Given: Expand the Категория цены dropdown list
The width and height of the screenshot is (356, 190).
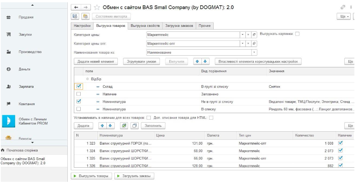Looking at the screenshot, I should click(x=243, y=34).
